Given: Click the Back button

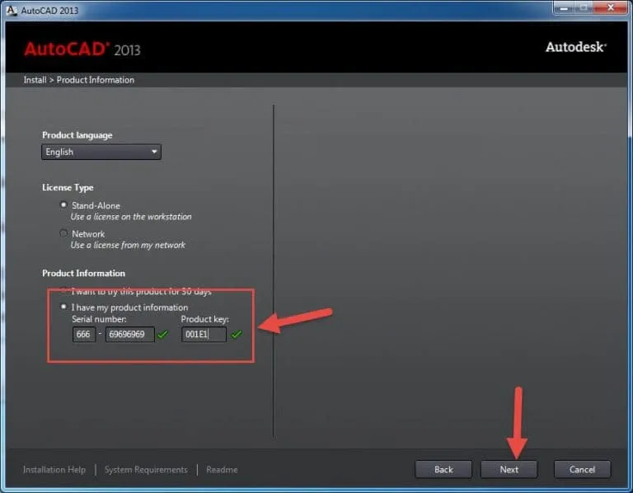Looking at the screenshot, I should 443,470.
